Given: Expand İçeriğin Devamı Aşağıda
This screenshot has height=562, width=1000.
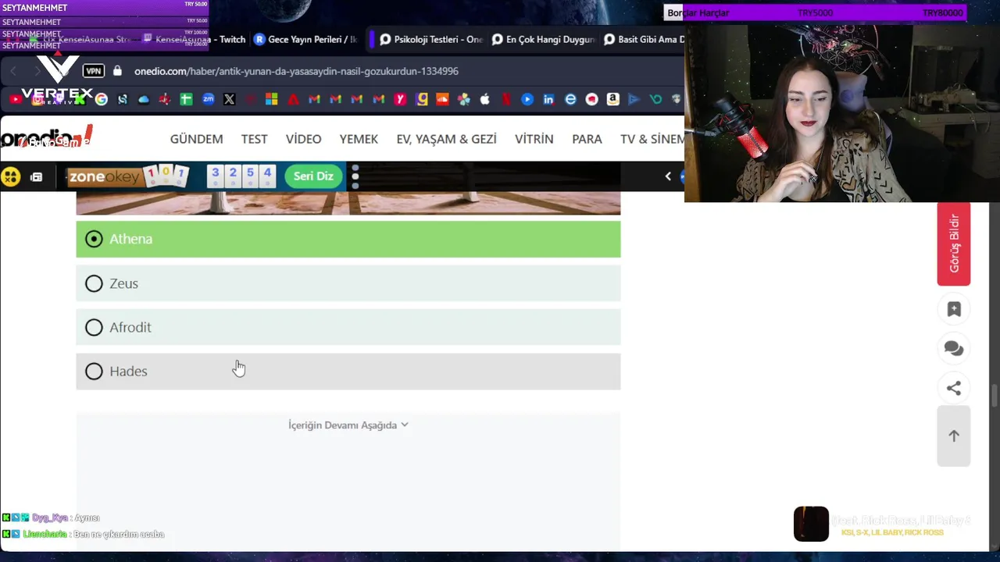Looking at the screenshot, I should tap(348, 425).
